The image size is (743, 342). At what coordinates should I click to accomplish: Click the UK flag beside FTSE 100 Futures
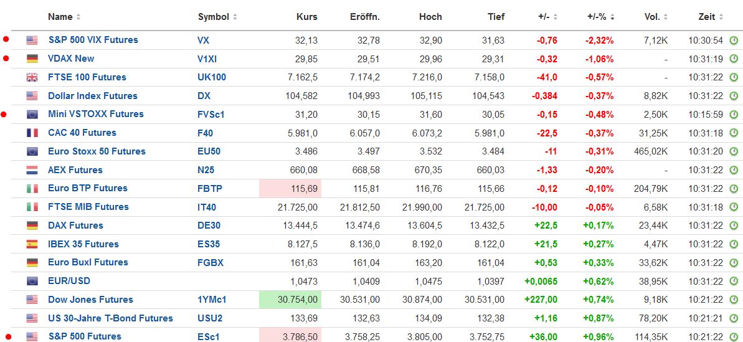coord(32,77)
